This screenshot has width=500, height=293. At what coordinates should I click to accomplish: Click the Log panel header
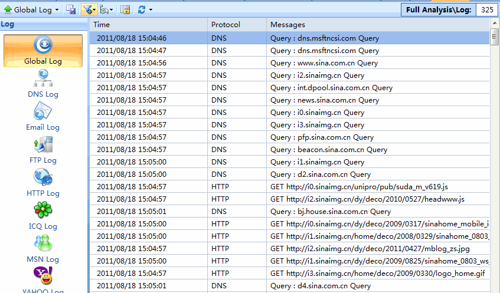coord(44,24)
